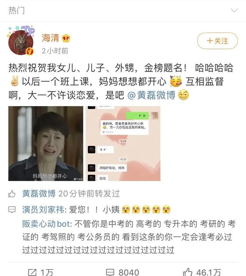This screenshot has height=276, width=246.
Task: View the crying woman 妈妈想想都开心 image
Action: (x=46, y=143)
